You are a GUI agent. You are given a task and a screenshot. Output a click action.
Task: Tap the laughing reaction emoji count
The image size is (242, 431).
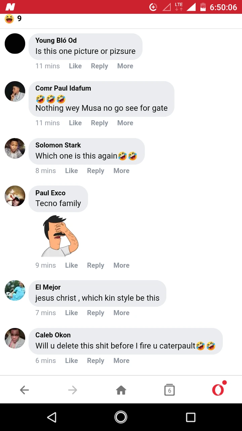tap(13, 19)
